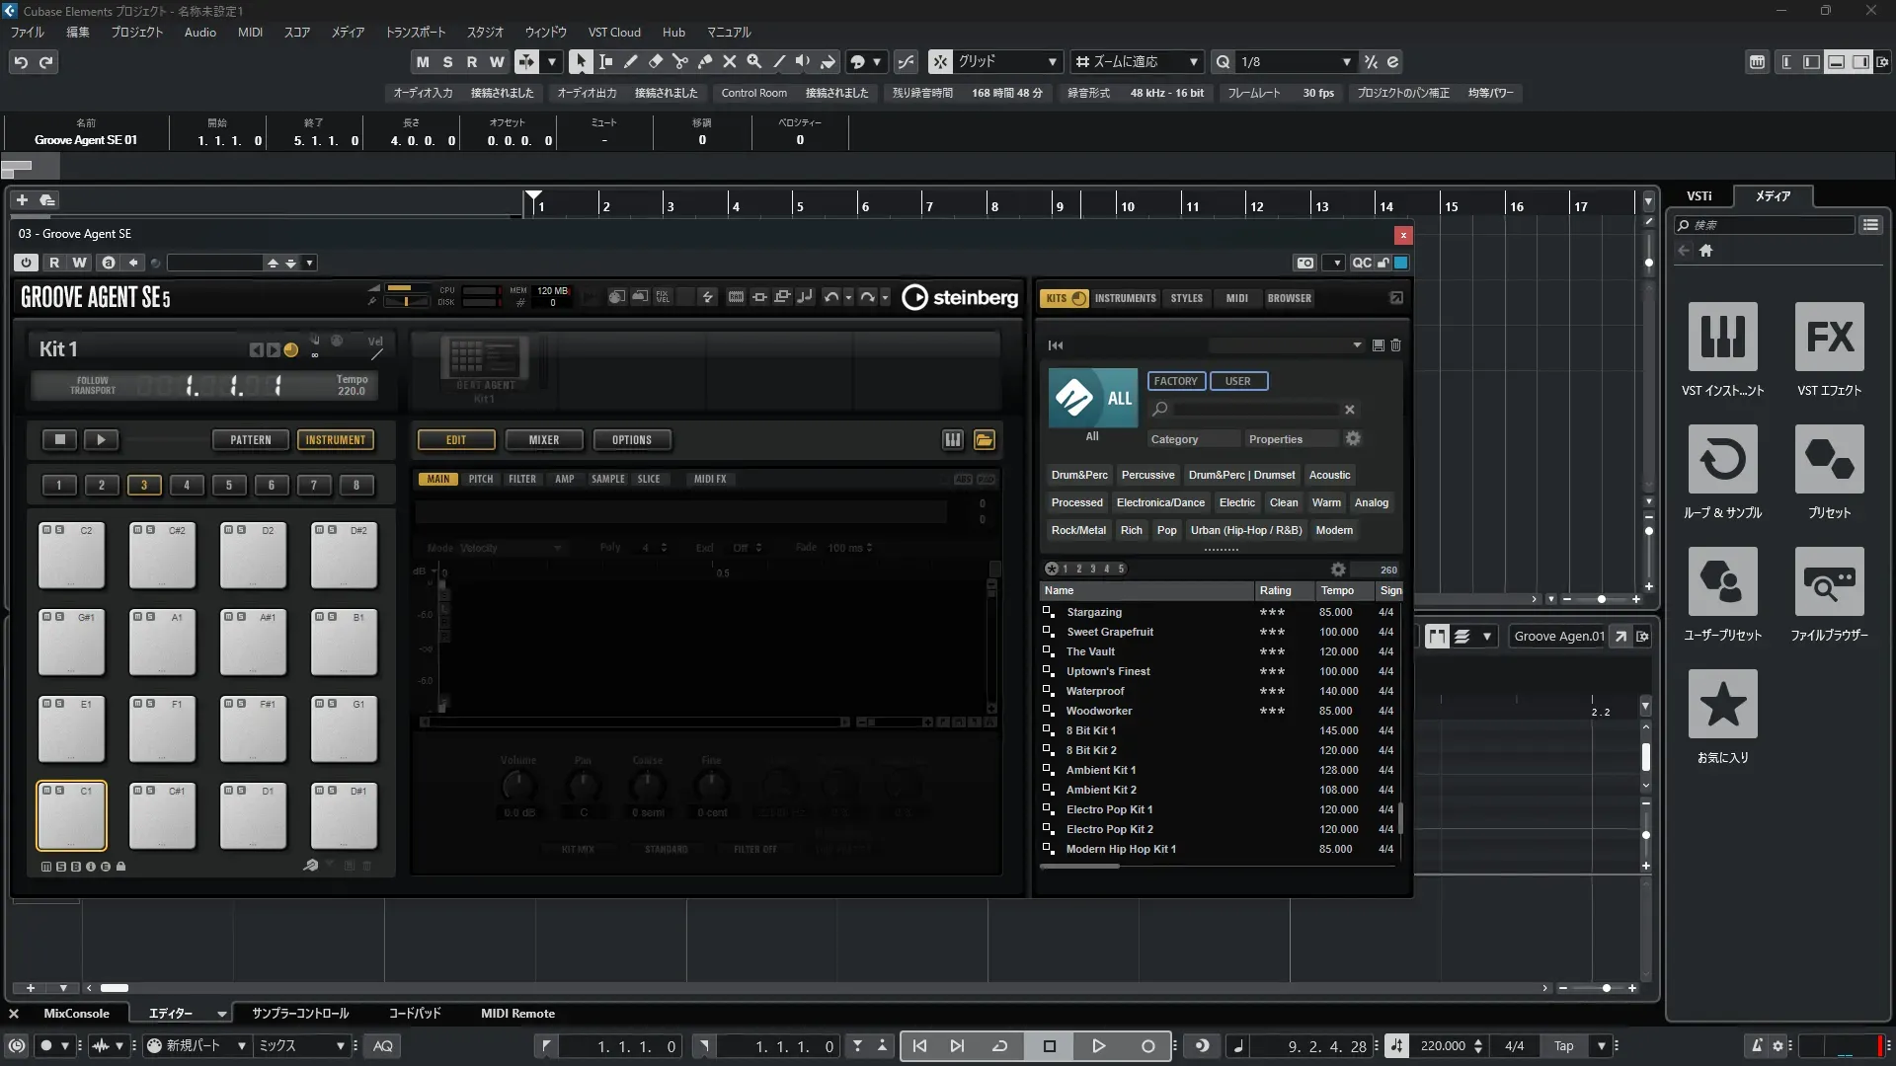Expand the grid type dropdown

(x=1053, y=62)
